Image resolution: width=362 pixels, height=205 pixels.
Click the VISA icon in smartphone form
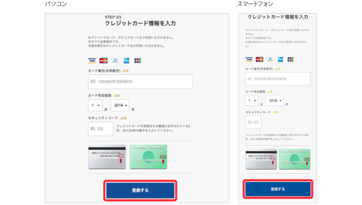click(x=249, y=59)
